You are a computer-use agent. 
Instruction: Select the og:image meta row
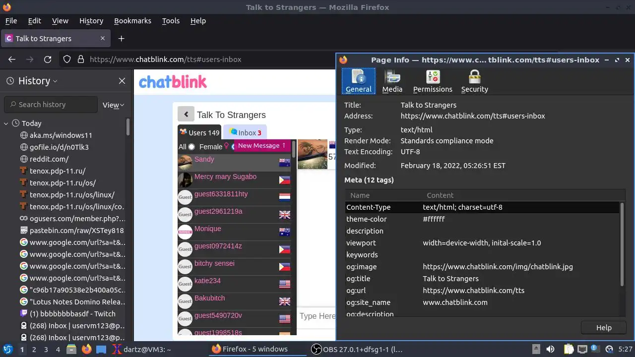(482, 267)
